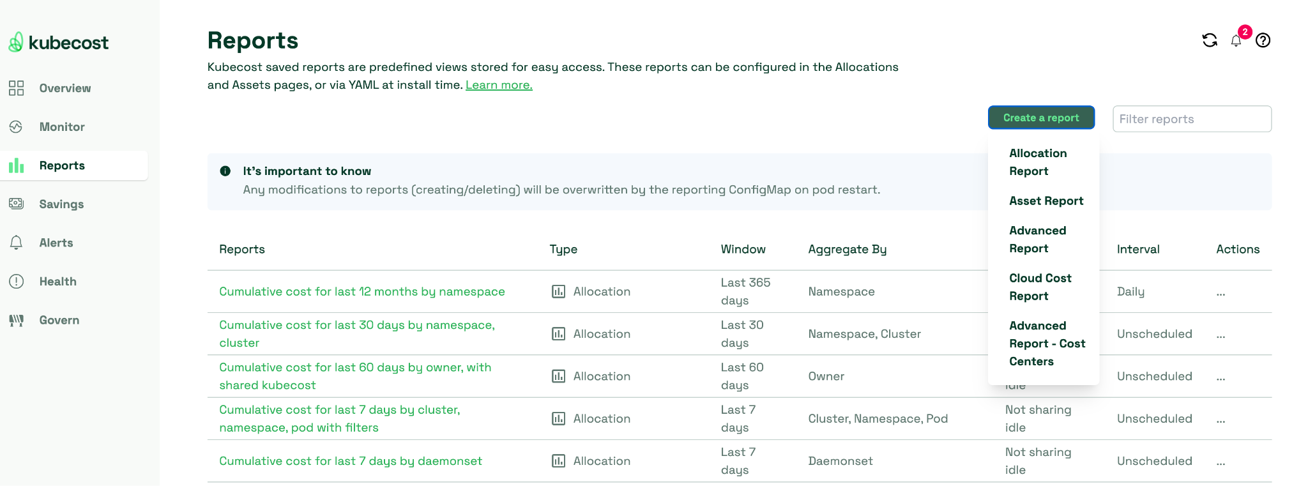Click the Alerts bell icon in sidebar

click(17, 243)
